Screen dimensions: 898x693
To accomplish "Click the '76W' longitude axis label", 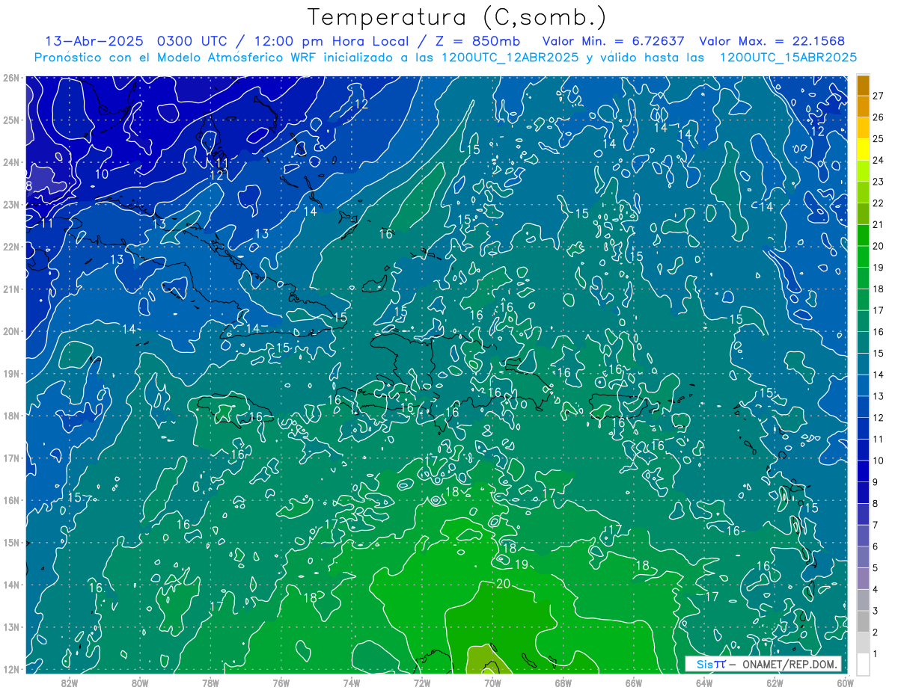I will 281,683.
